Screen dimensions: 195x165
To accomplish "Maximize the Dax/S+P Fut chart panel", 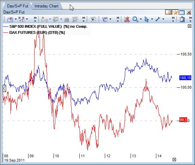I will [182, 13].
